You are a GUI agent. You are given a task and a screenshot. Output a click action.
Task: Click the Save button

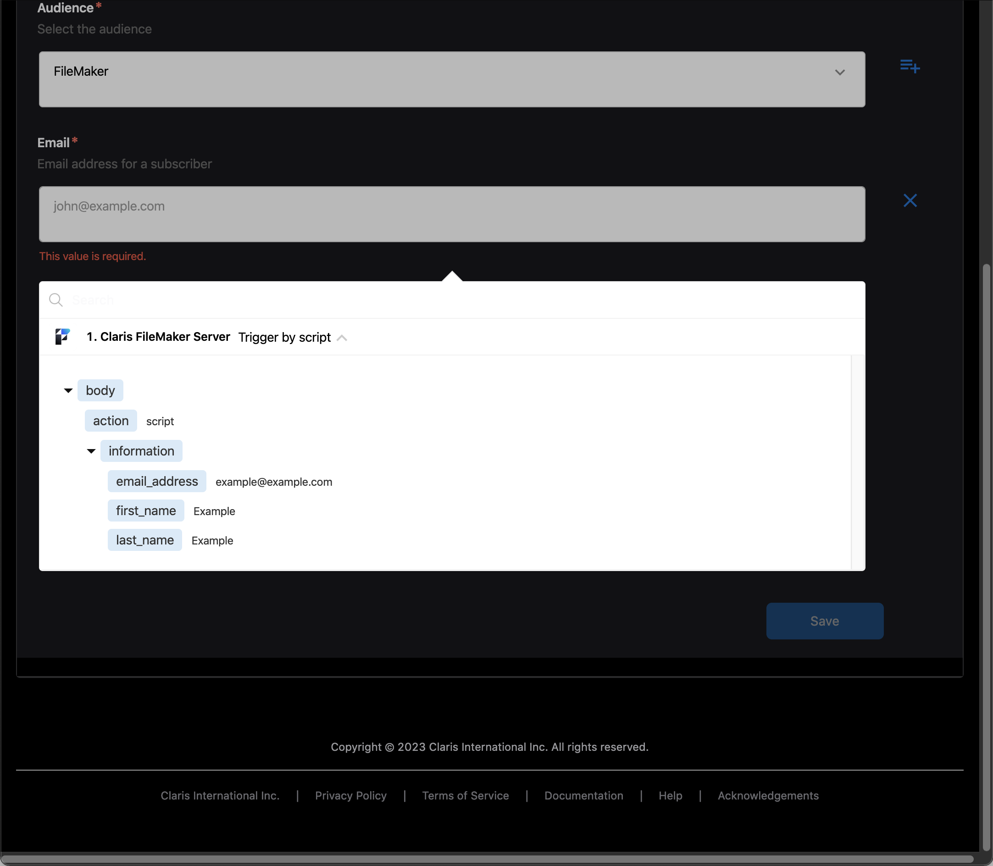pyautogui.click(x=825, y=621)
